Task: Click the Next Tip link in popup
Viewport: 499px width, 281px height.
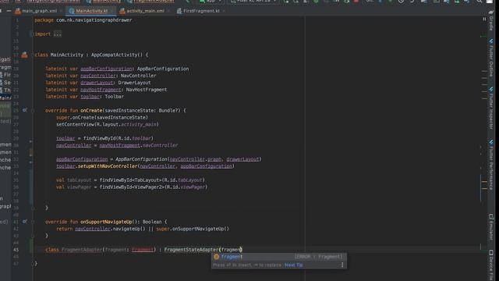Action: click(293, 265)
